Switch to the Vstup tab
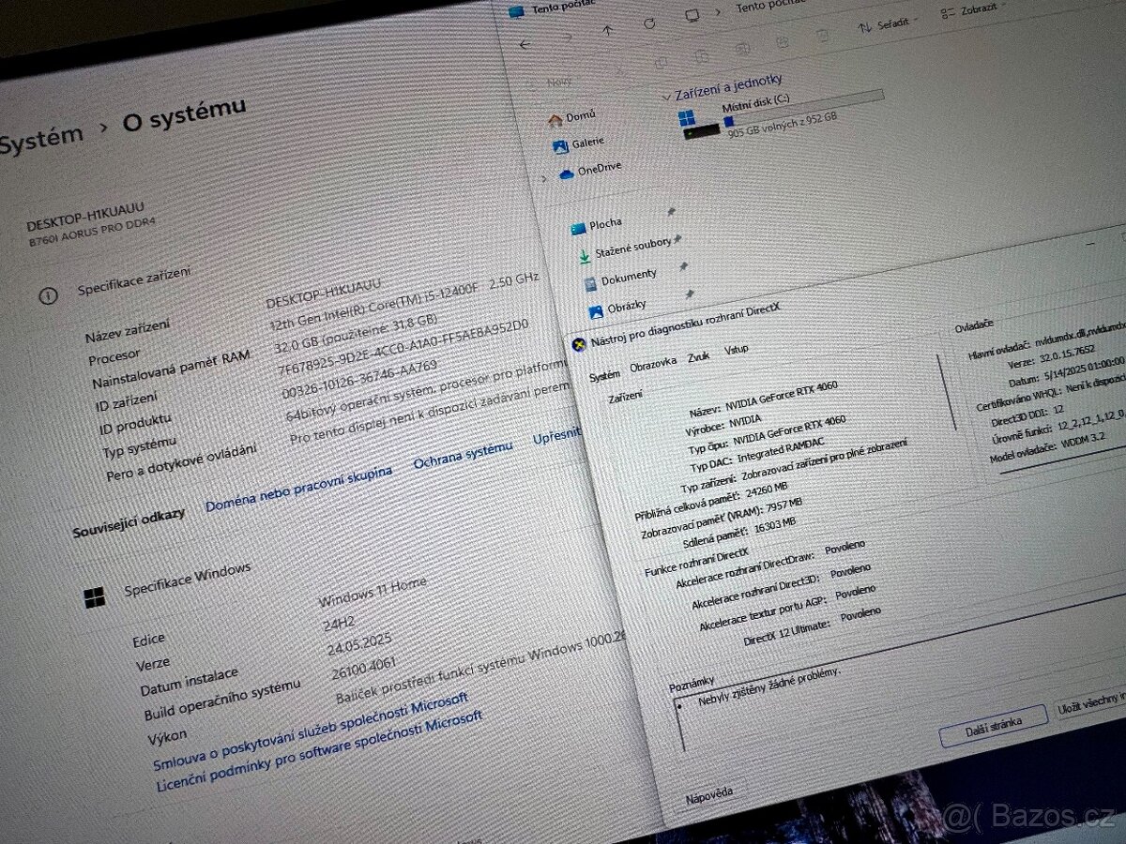The image size is (1126, 844). (x=737, y=351)
